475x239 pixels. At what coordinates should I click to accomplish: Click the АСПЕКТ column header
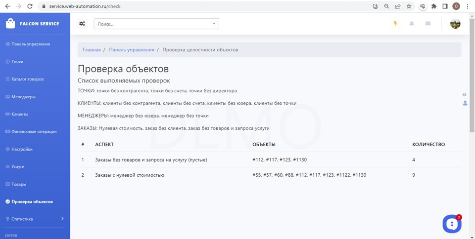pos(104,144)
